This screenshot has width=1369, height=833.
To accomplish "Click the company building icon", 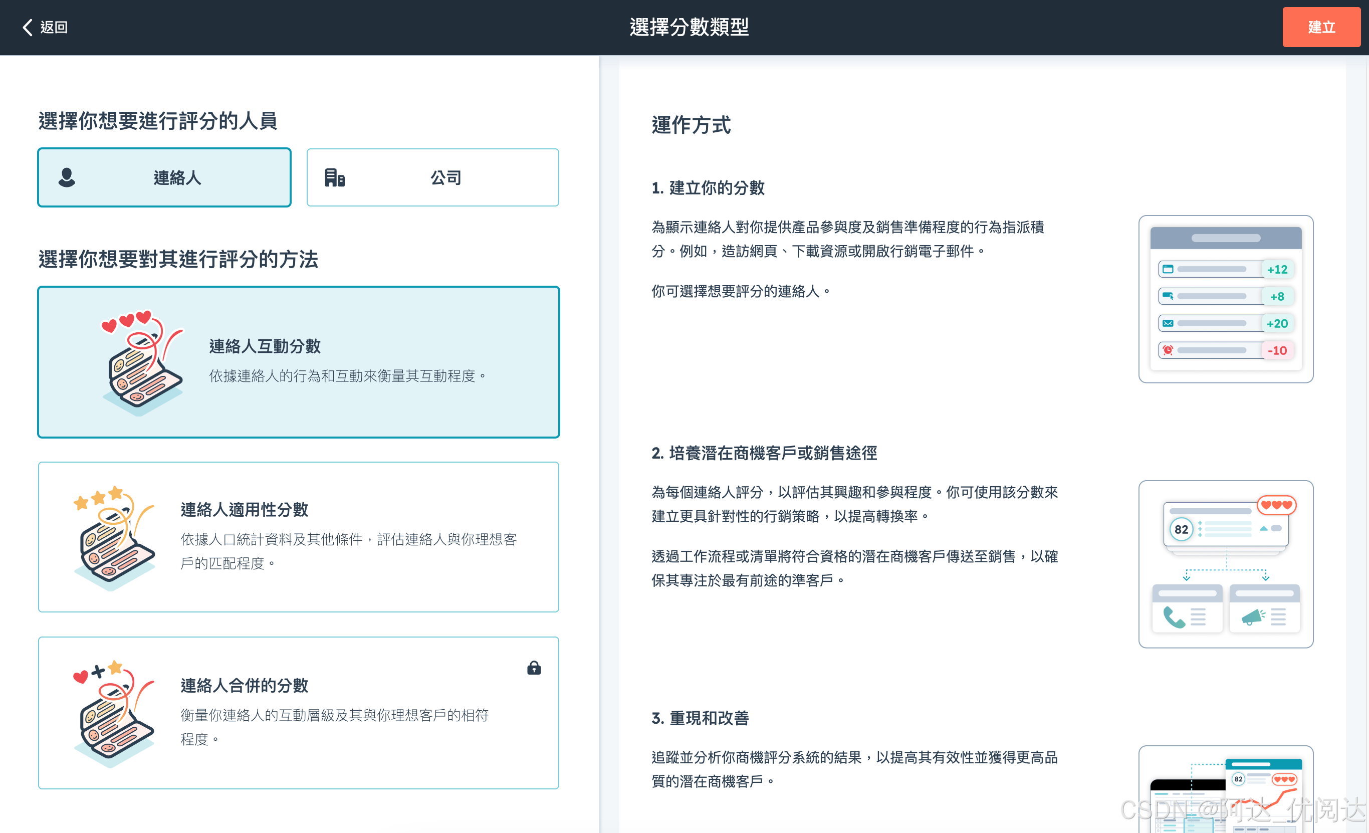I will [x=334, y=177].
